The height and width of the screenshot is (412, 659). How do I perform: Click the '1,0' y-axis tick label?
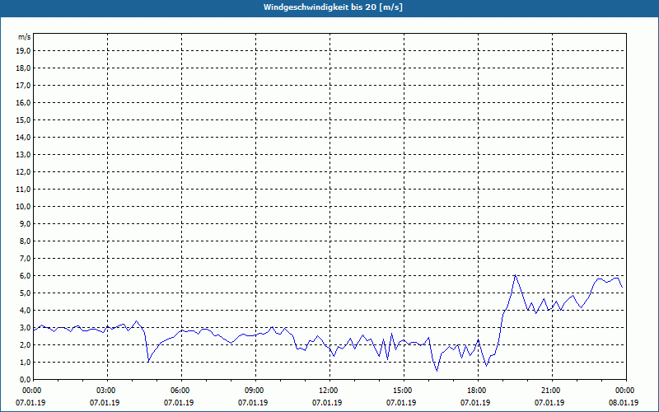26,362
